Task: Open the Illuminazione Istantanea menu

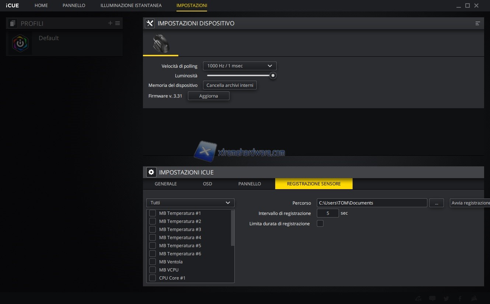Action: click(131, 6)
